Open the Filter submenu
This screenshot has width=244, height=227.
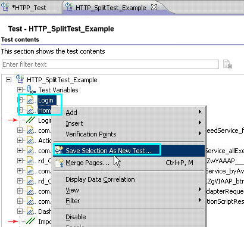[129, 201]
